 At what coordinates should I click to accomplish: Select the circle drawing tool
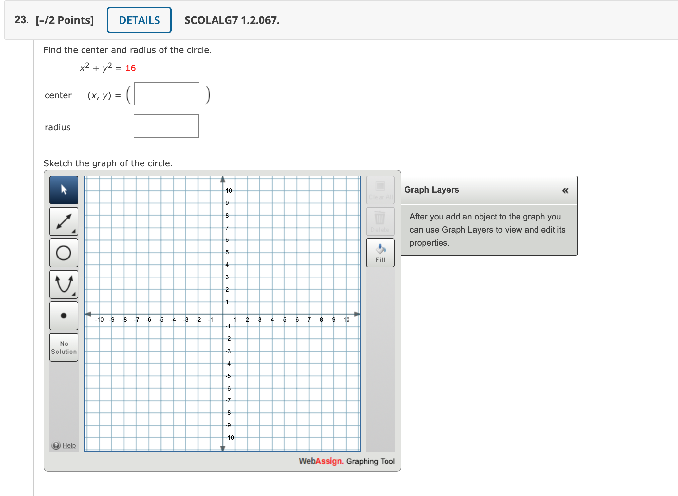coord(64,253)
